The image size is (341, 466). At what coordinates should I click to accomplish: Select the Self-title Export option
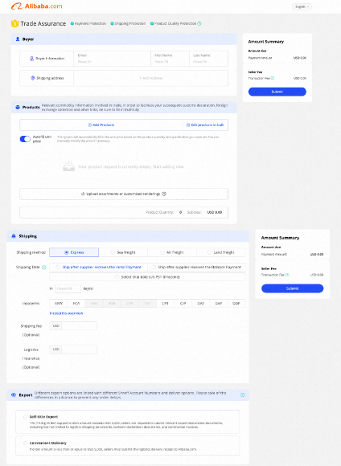25,417
